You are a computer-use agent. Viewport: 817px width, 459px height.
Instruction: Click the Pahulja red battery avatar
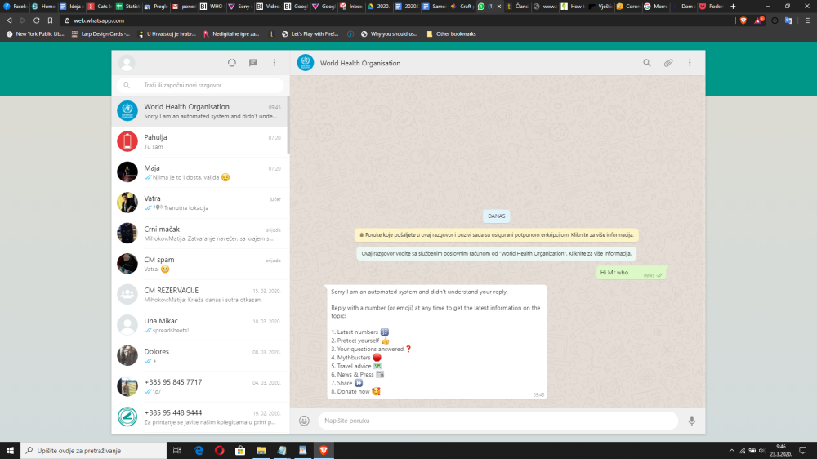(x=127, y=141)
